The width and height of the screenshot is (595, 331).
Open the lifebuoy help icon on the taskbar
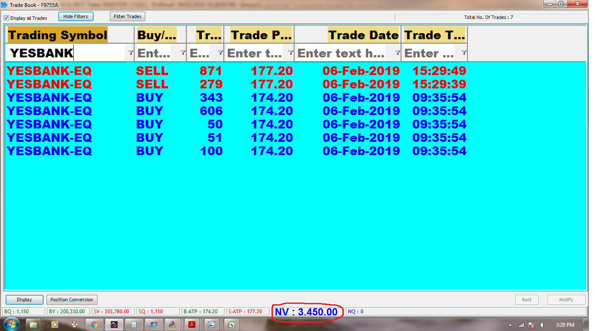point(75,325)
